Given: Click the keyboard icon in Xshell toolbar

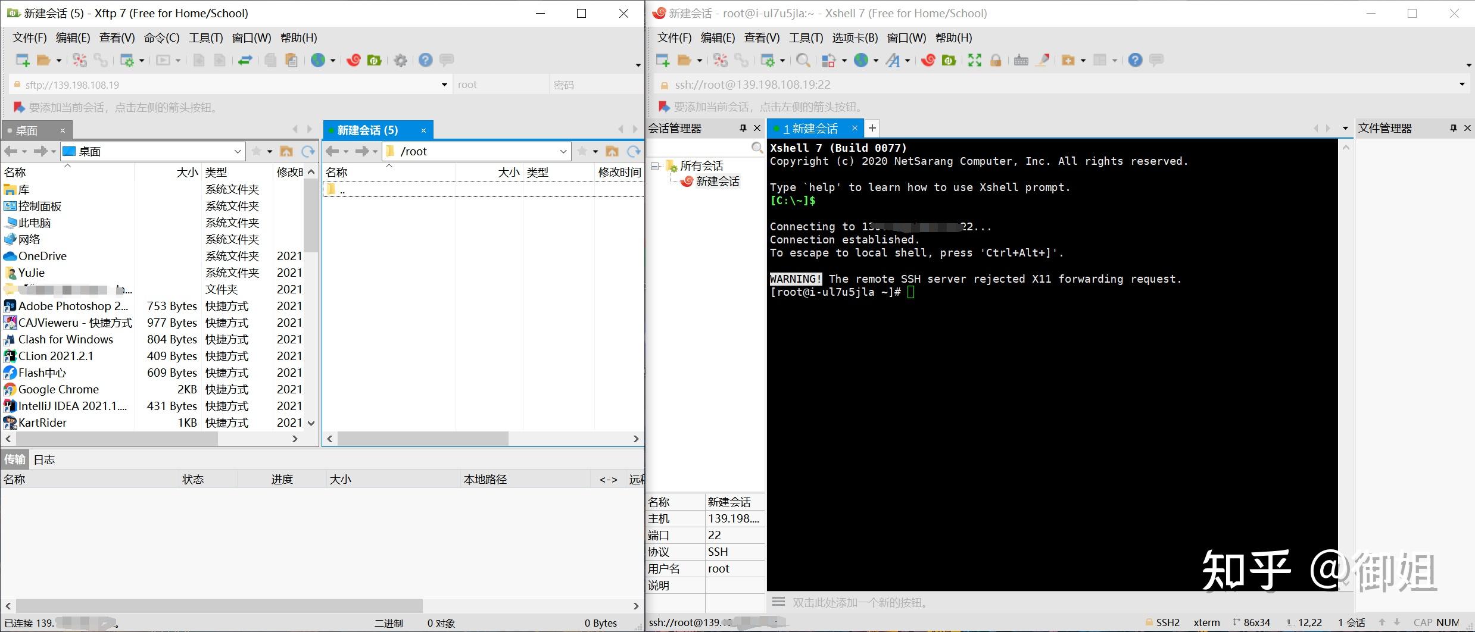Looking at the screenshot, I should [1021, 60].
